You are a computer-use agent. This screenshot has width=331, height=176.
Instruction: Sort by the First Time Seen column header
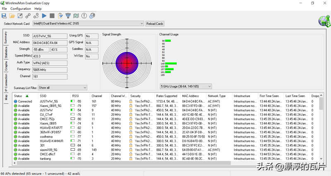click(x=271, y=96)
